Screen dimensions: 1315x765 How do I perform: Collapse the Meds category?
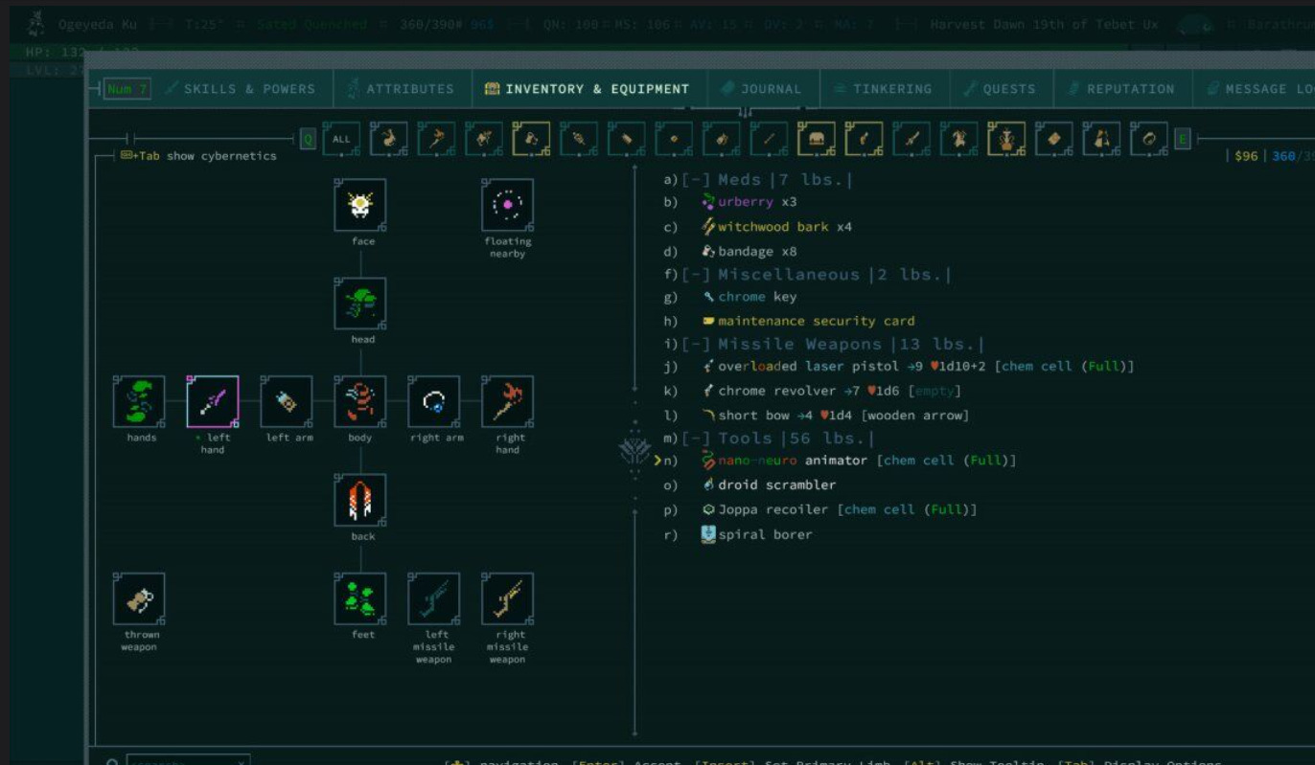pos(697,180)
